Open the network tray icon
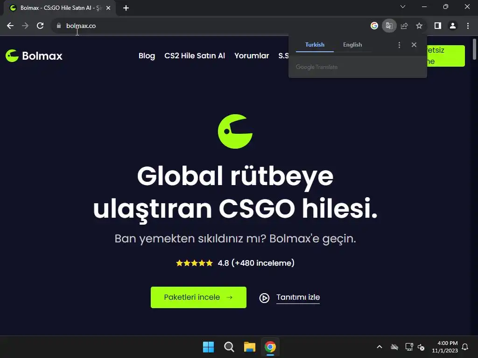 click(x=409, y=347)
